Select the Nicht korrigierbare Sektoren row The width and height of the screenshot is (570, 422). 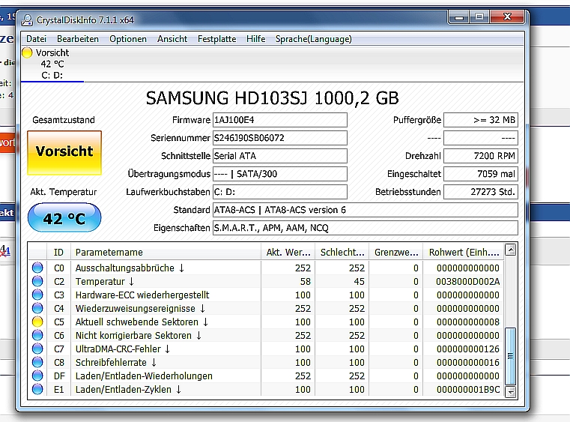[x=139, y=335]
